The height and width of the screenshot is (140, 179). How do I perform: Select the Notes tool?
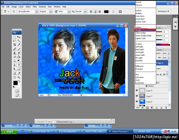click(15, 73)
